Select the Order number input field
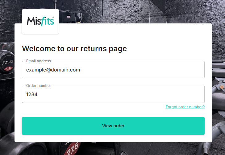Viewport: 225px width, 155px height. click(113, 94)
